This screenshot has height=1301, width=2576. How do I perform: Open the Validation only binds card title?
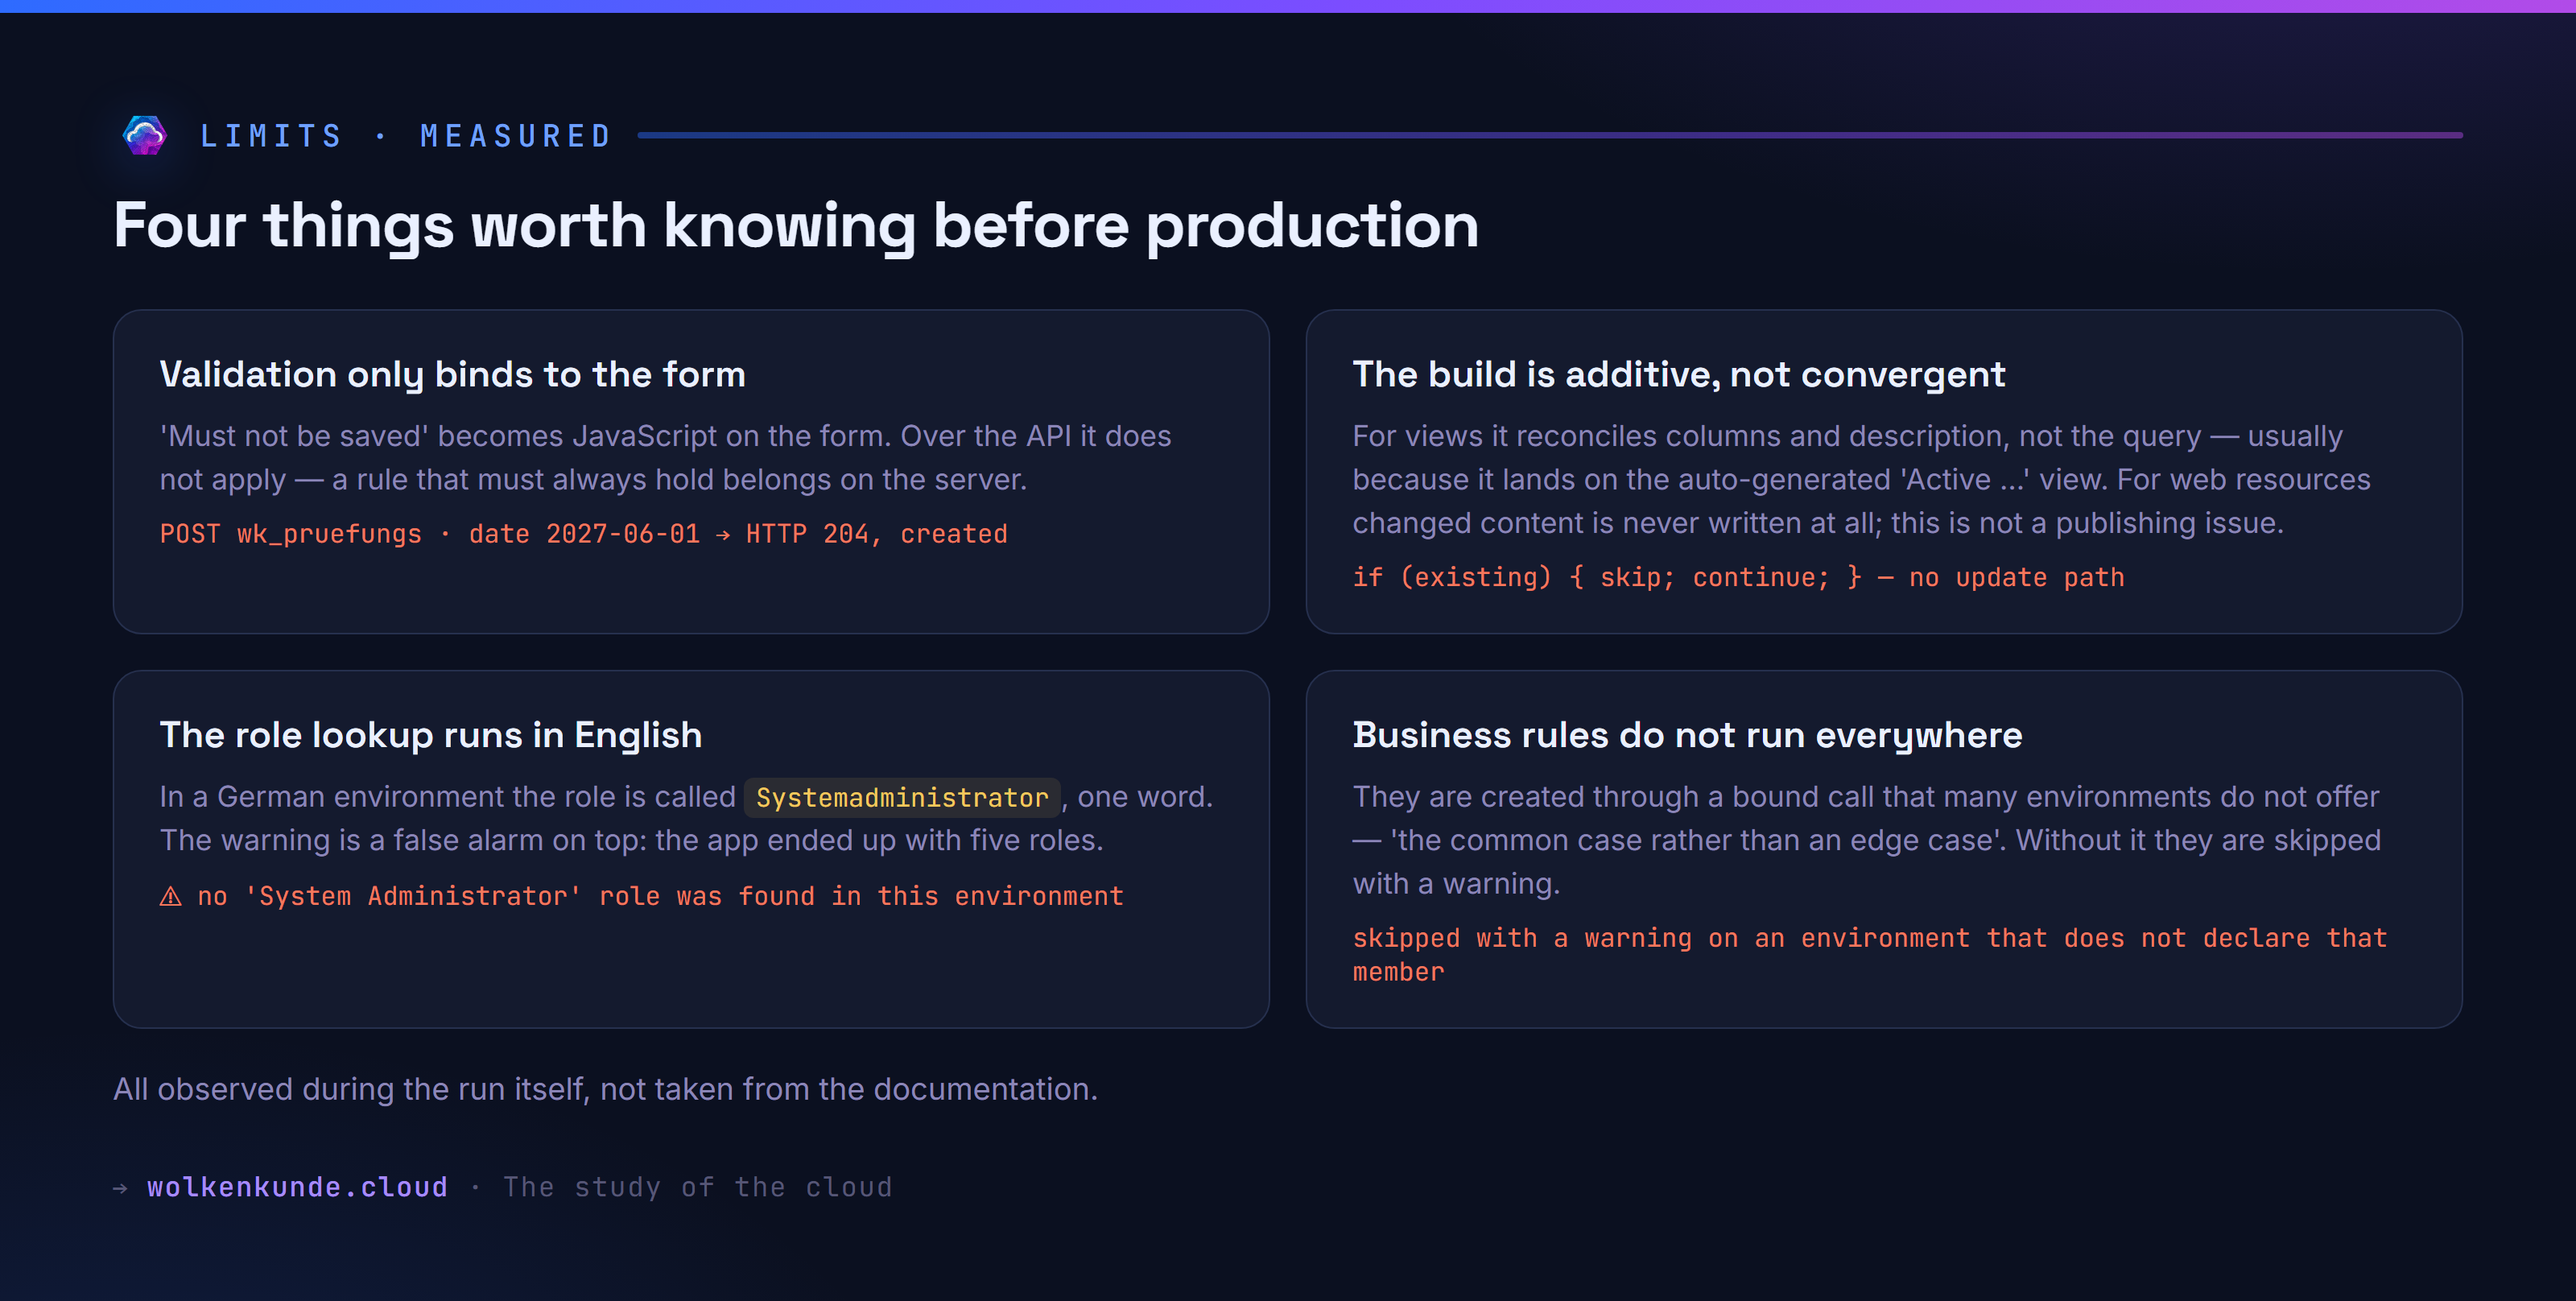[453, 374]
